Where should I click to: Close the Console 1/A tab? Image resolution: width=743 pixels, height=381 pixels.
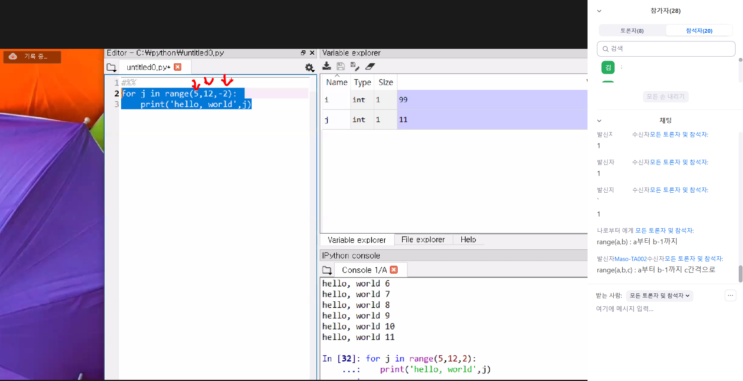pos(394,270)
